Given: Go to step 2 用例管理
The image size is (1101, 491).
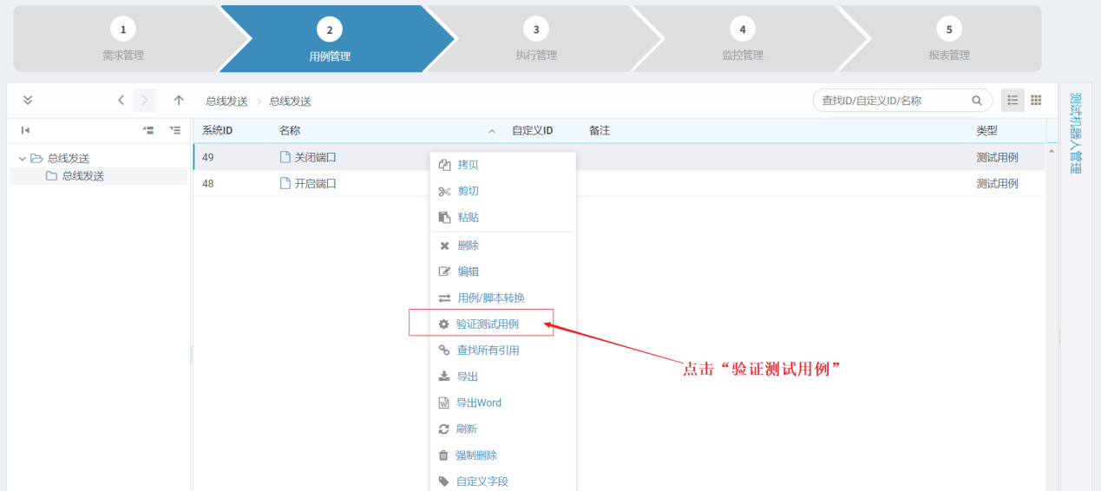Looking at the screenshot, I should tap(330, 39).
